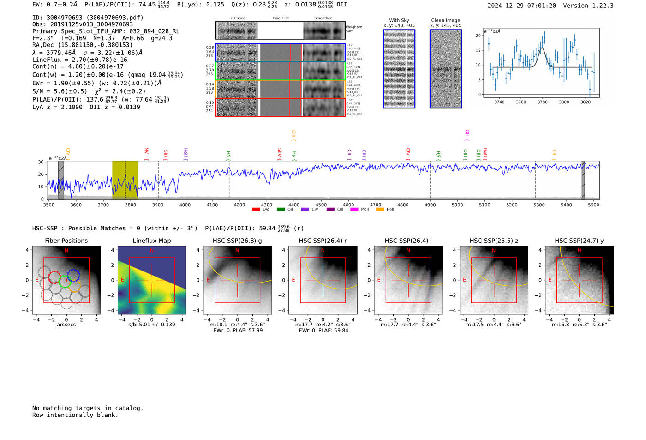Click the red HeII marker near 5100

[485, 153]
